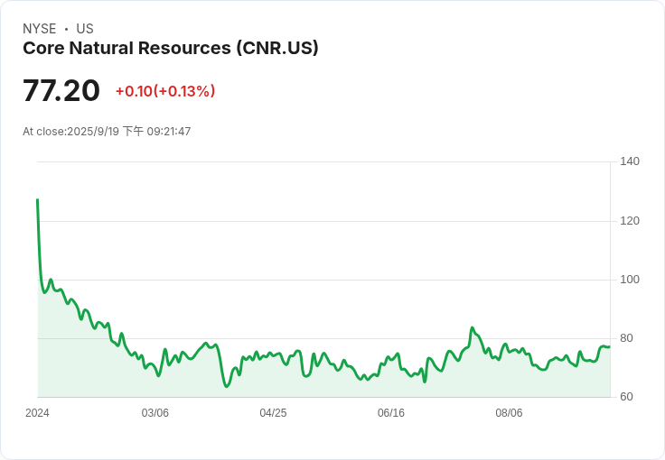Click the 08/06 x-axis date label

click(x=509, y=413)
